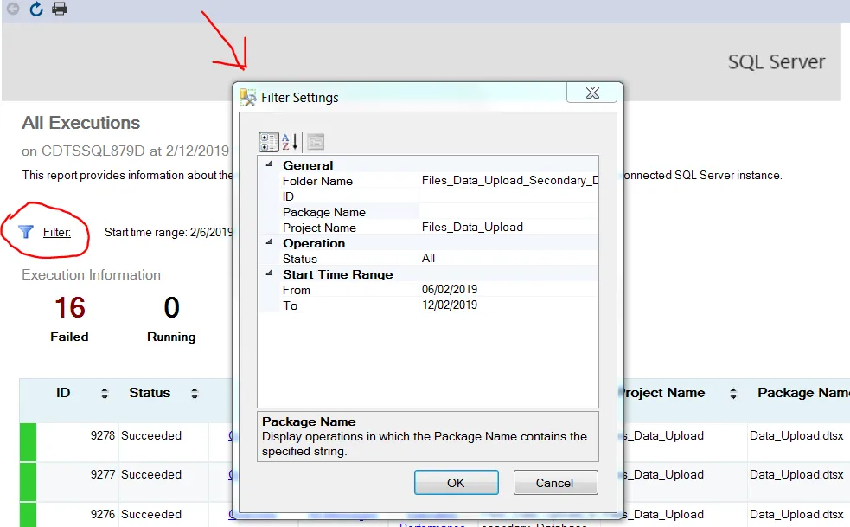This screenshot has height=527, width=850.
Task: Collapse the Start Time Range category
Action: [x=270, y=273]
